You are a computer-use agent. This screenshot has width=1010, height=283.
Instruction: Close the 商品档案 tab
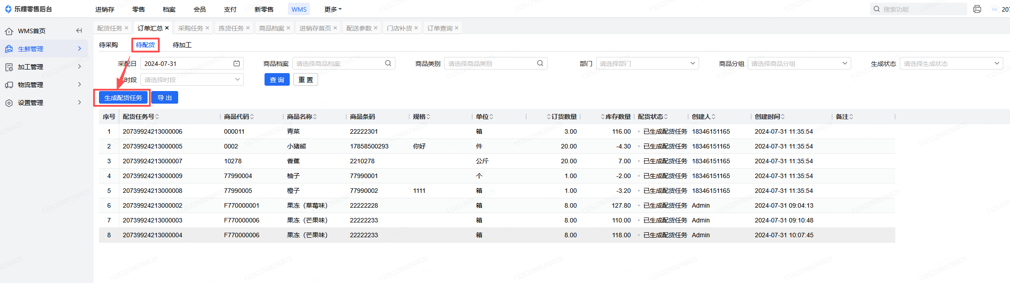pyautogui.click(x=288, y=28)
